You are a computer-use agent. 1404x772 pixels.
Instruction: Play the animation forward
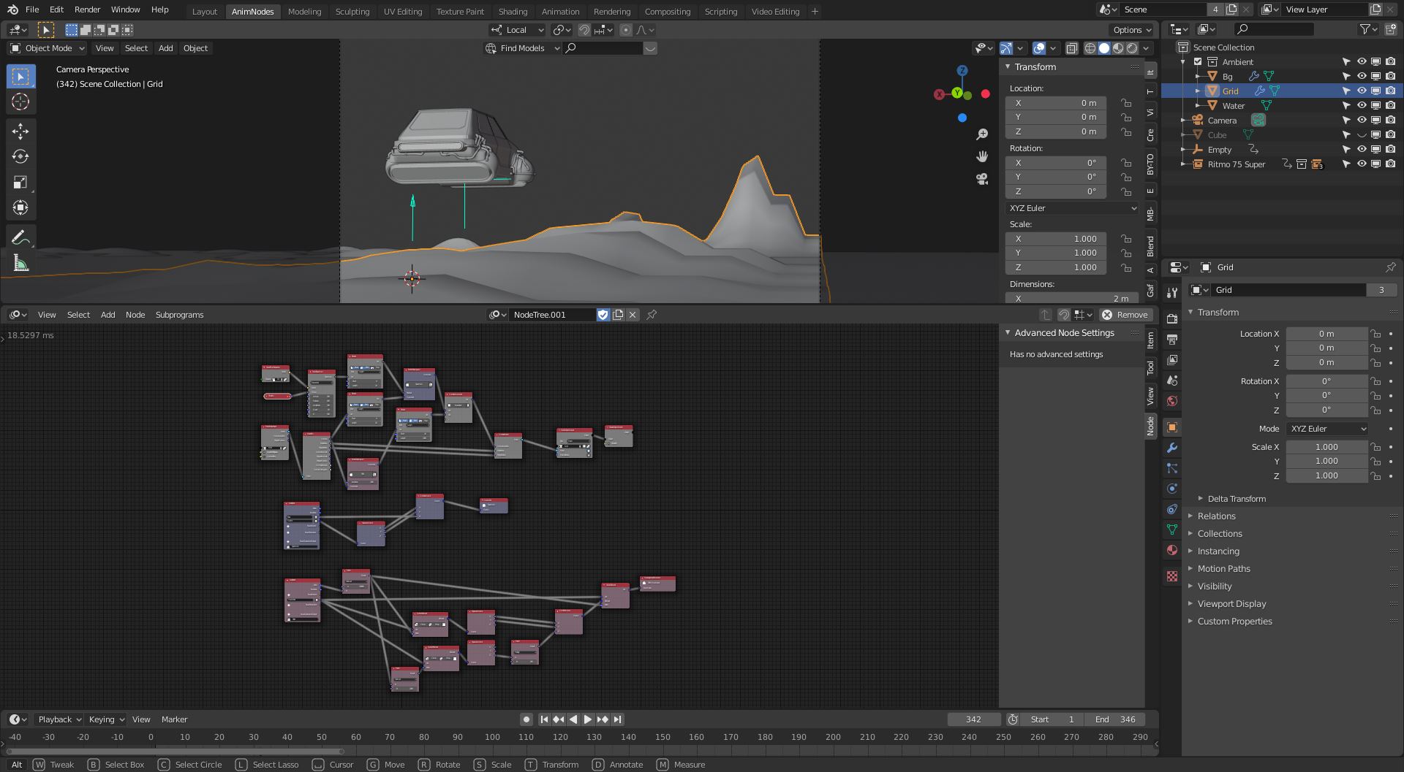tap(588, 719)
